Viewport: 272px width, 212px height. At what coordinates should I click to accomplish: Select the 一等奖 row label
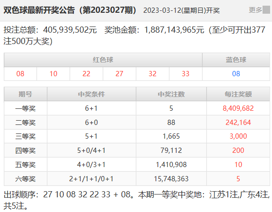click(x=26, y=108)
